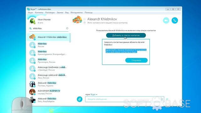The width and height of the screenshot is (201, 113).
Task: Click the Alexandr Khlebnikov header name
Action: 102,19
